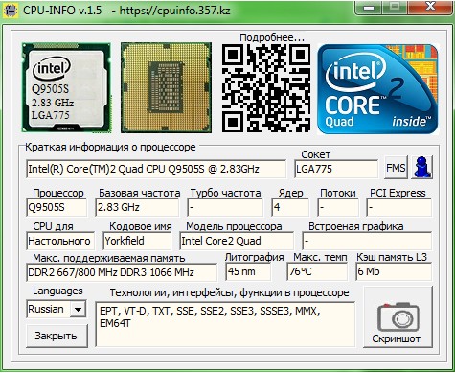
Task: Click the Закрыть button
Action: [57, 336]
